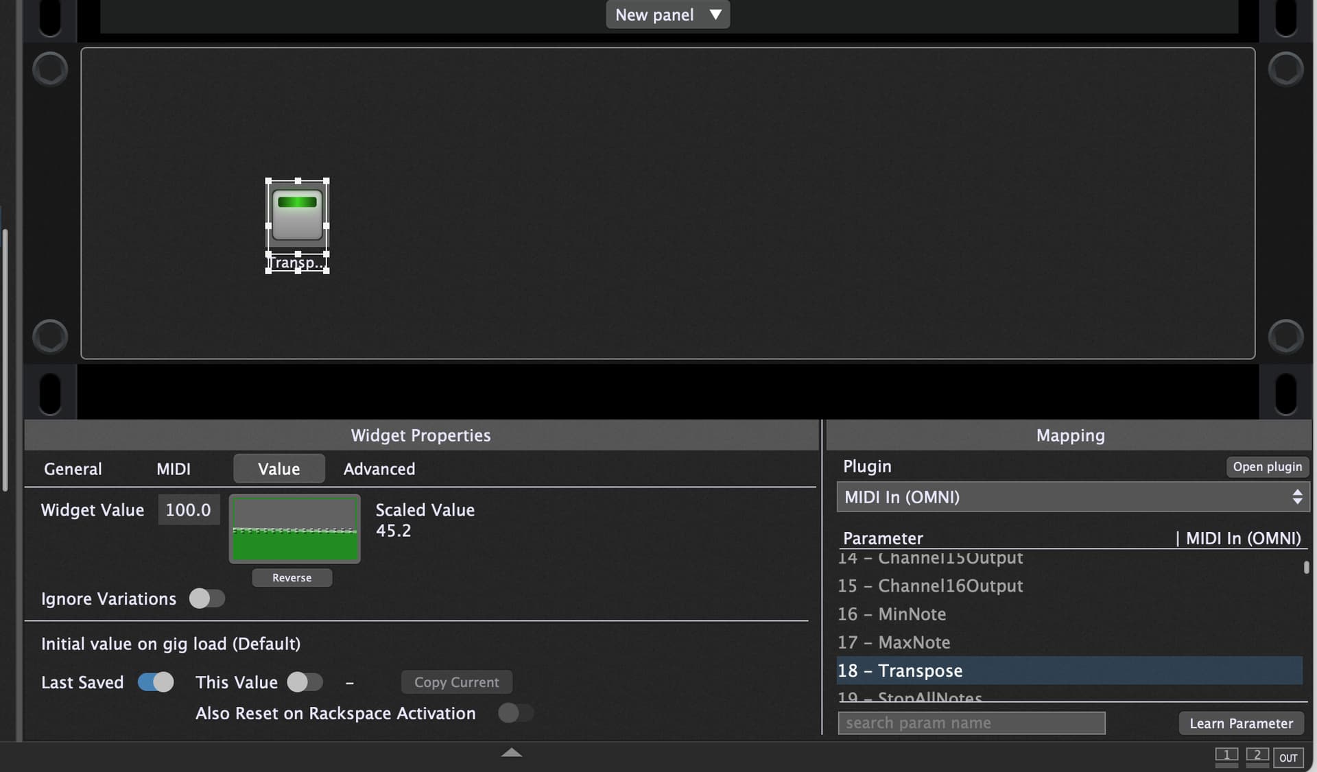Image resolution: width=1317 pixels, height=772 pixels.
Task: Click output channel 2 meter indicator
Action: 1257,756
